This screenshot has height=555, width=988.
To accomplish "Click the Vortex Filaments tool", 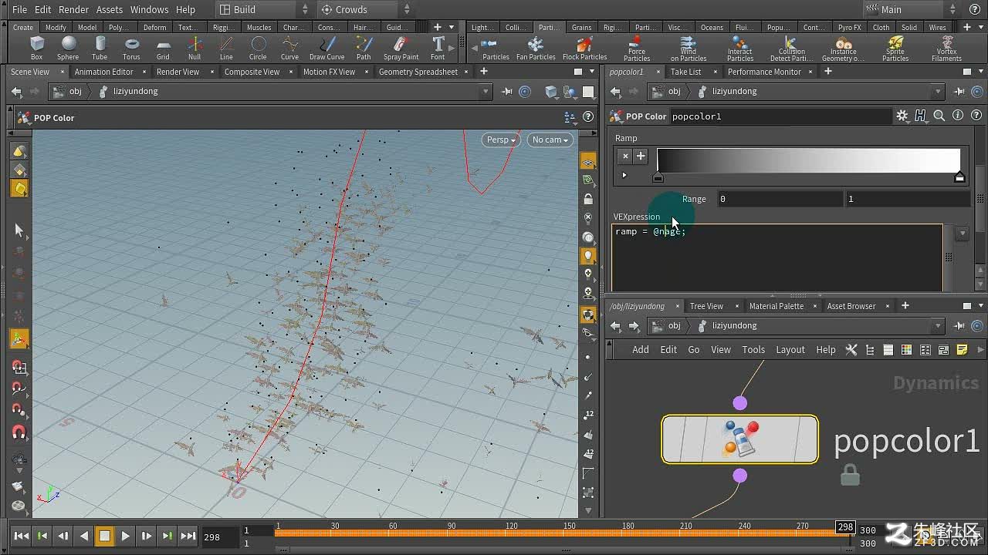I will [946, 48].
